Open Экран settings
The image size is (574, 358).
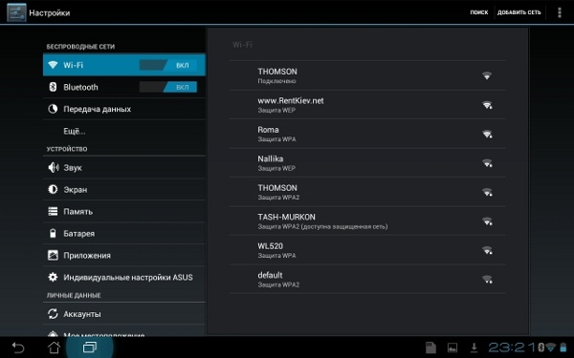tap(124, 189)
